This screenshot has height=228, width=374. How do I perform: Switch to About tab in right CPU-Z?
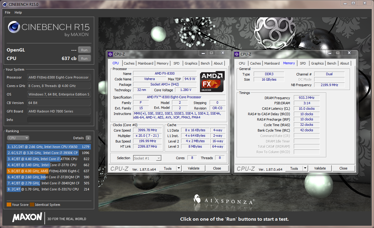click(x=345, y=63)
